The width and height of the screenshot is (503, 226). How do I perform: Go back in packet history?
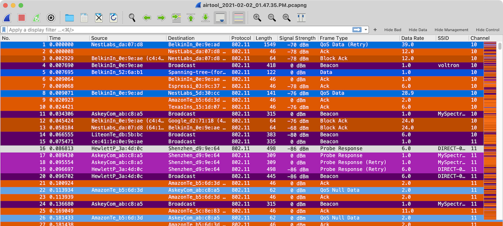[147, 18]
